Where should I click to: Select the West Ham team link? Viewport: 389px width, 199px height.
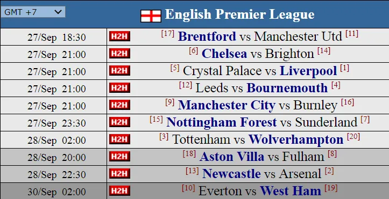point(290,191)
